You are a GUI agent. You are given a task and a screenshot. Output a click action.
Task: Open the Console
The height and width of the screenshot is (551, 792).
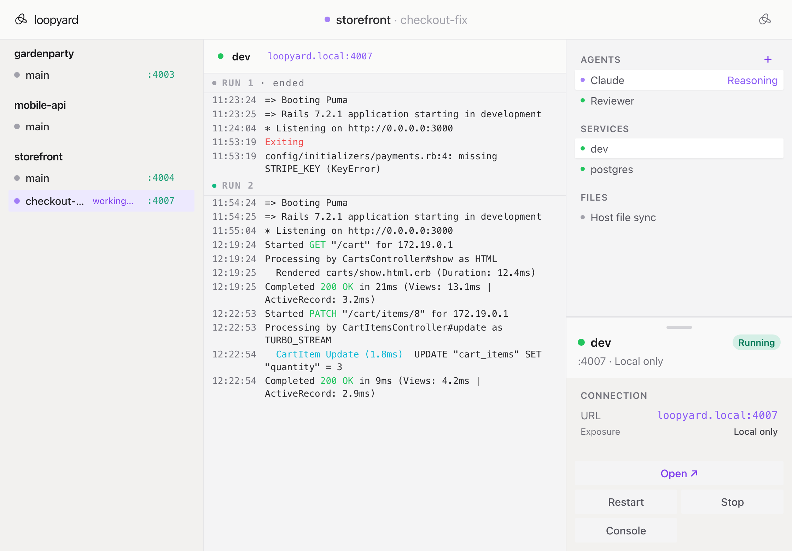pos(626,531)
